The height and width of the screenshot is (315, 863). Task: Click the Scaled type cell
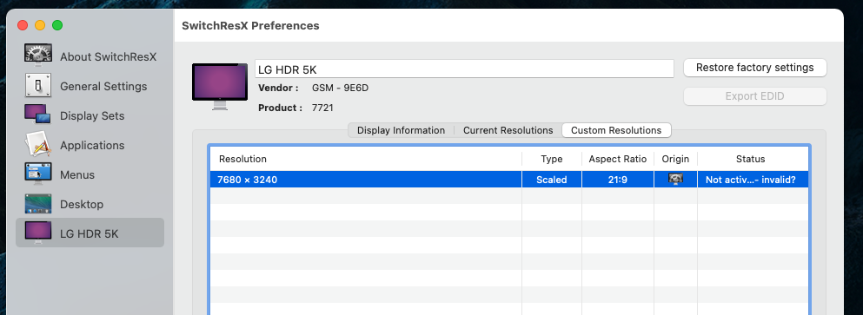click(x=552, y=180)
